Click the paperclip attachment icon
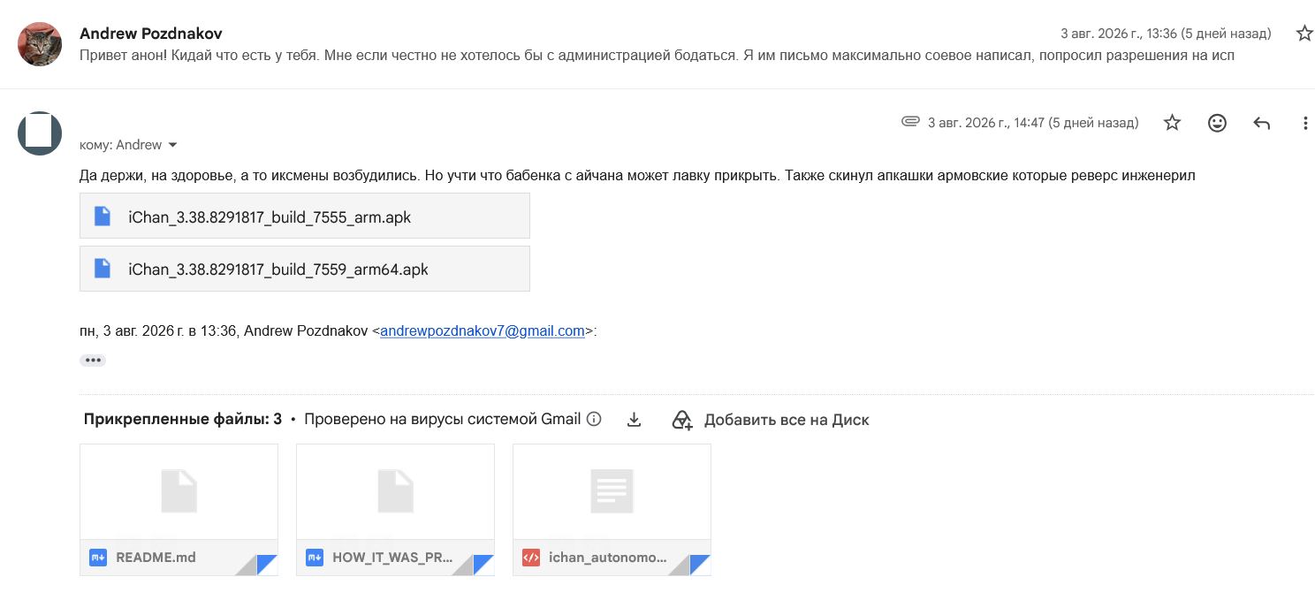1315x615 pixels. 910,122
